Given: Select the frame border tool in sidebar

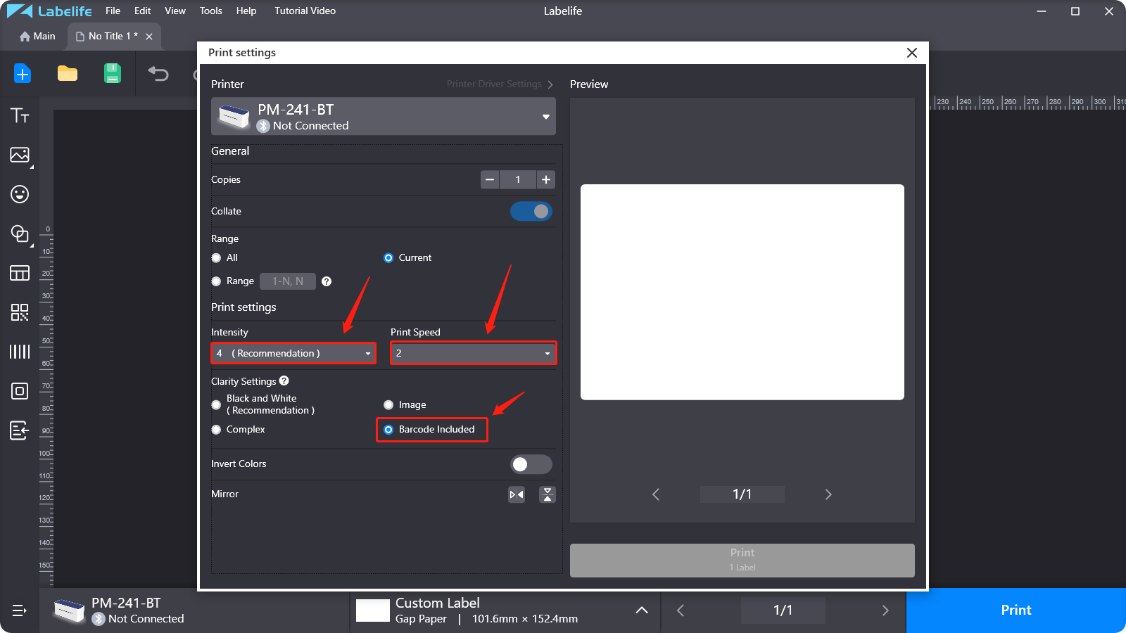Looking at the screenshot, I should [x=20, y=391].
